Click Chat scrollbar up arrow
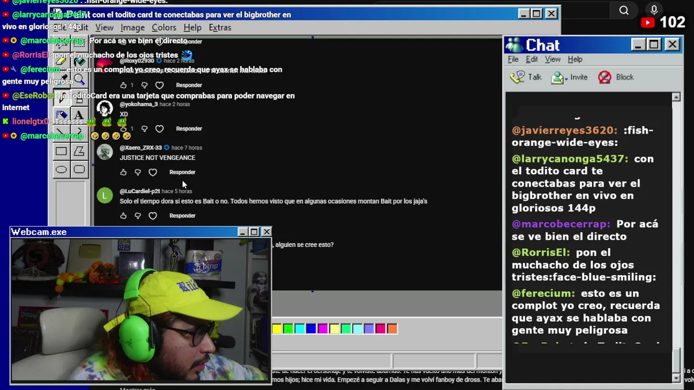This screenshot has height=390, width=694. point(676,97)
